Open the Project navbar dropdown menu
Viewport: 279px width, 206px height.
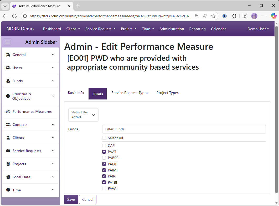(x=129, y=29)
